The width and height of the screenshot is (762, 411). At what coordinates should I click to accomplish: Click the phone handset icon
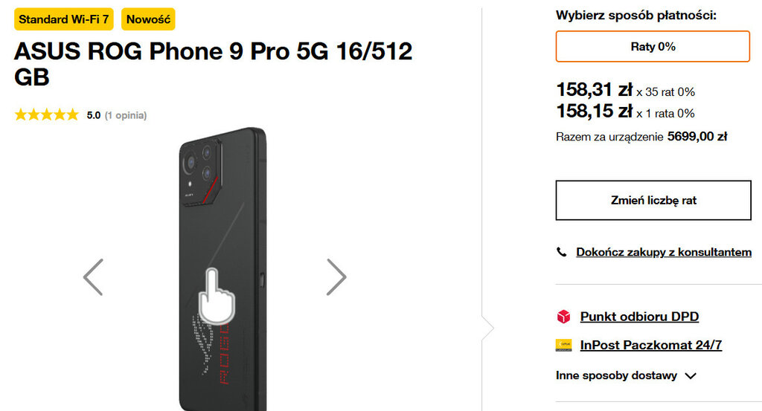[x=562, y=253]
